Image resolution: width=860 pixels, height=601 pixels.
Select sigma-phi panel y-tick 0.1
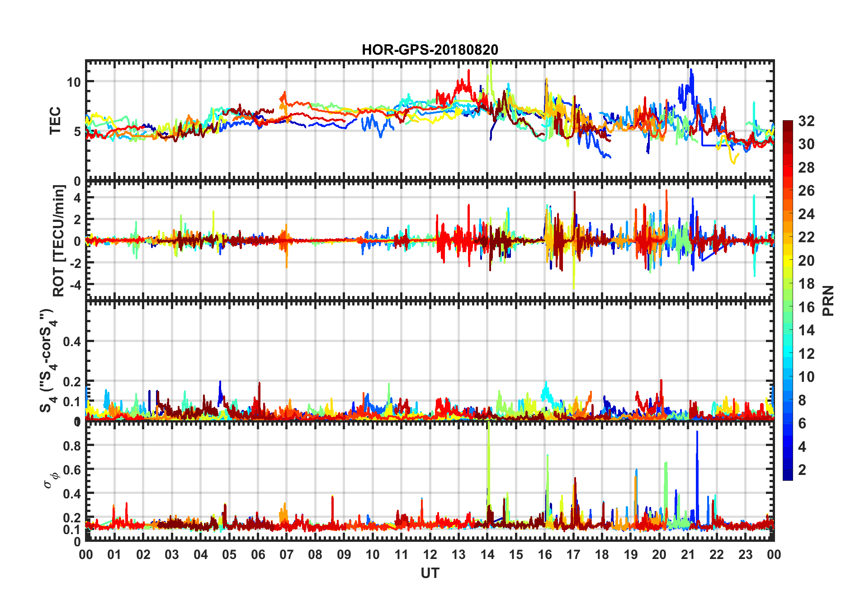click(72, 529)
